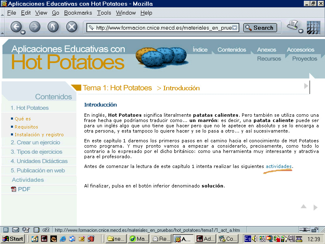Click the Back navigation button
This screenshot has width=325, height=244.
15,27
